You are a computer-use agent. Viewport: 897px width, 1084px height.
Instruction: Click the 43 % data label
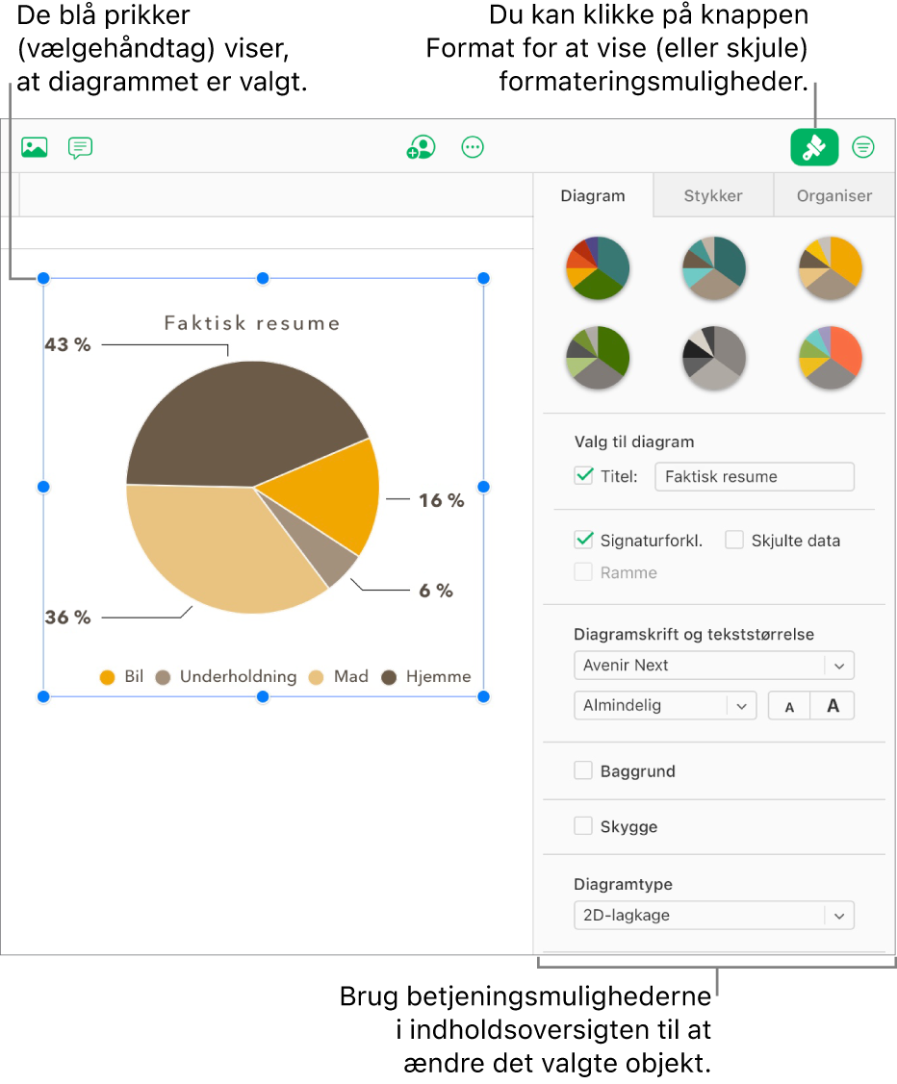(67, 344)
